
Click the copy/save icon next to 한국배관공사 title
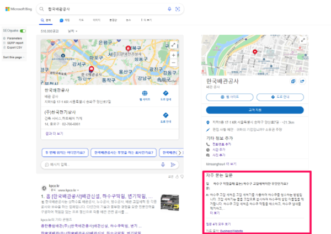pyautogui.click(x=293, y=81)
